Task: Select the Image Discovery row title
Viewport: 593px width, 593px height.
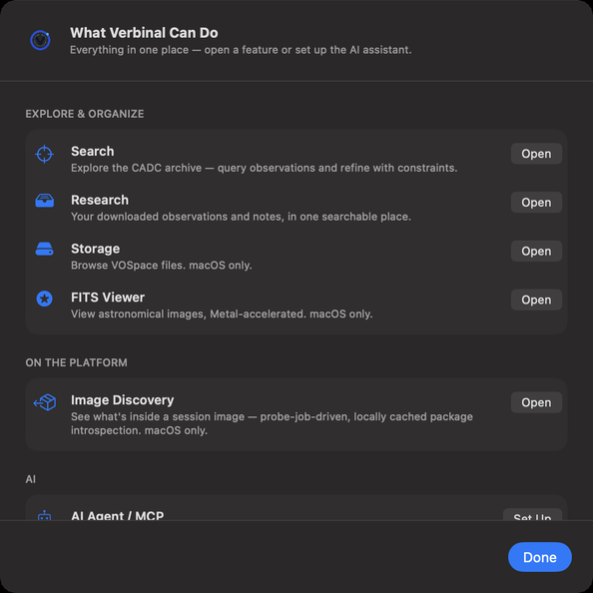Action: coord(123,400)
